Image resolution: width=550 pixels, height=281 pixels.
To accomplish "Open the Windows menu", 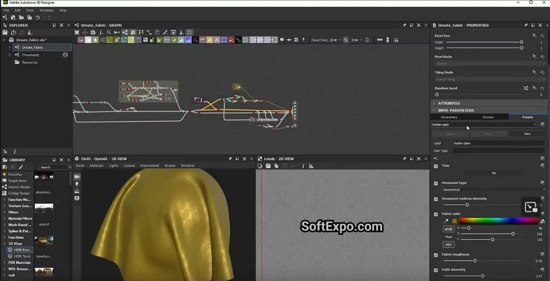I will tap(47, 10).
